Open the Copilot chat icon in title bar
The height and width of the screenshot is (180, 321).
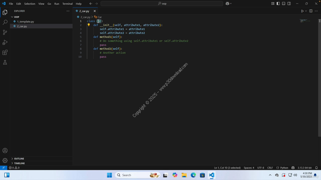(227, 3)
